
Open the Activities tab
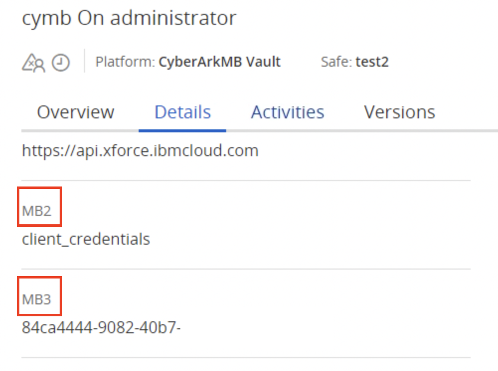pyautogui.click(x=287, y=112)
